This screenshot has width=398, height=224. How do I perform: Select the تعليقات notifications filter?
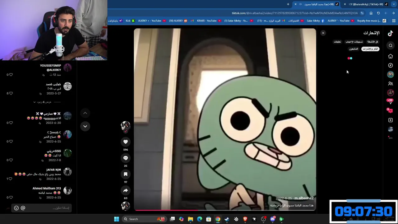click(x=337, y=42)
